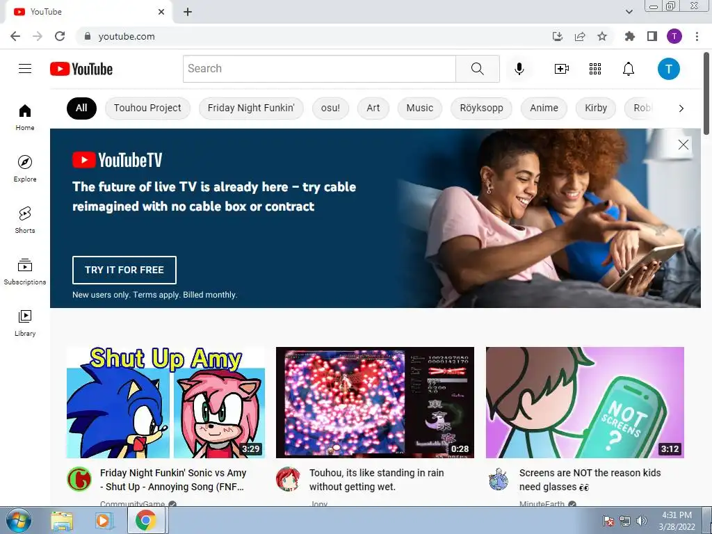This screenshot has height=534, width=712.
Task: Open the account avatar menu
Action: coord(668,69)
